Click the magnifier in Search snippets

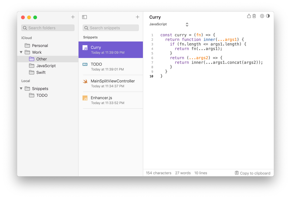86,28
